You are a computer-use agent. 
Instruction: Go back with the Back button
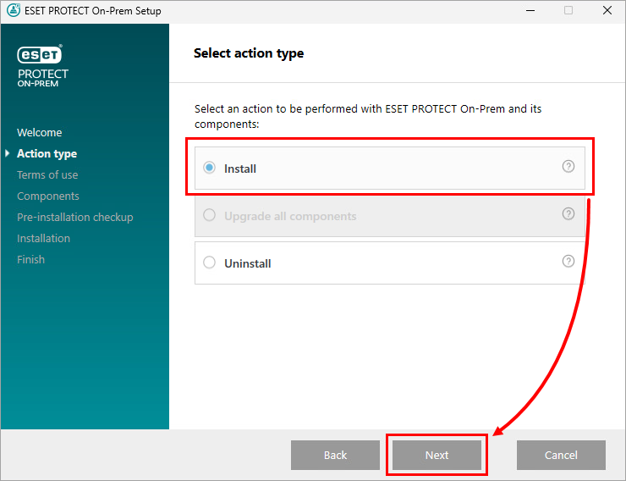(335, 455)
